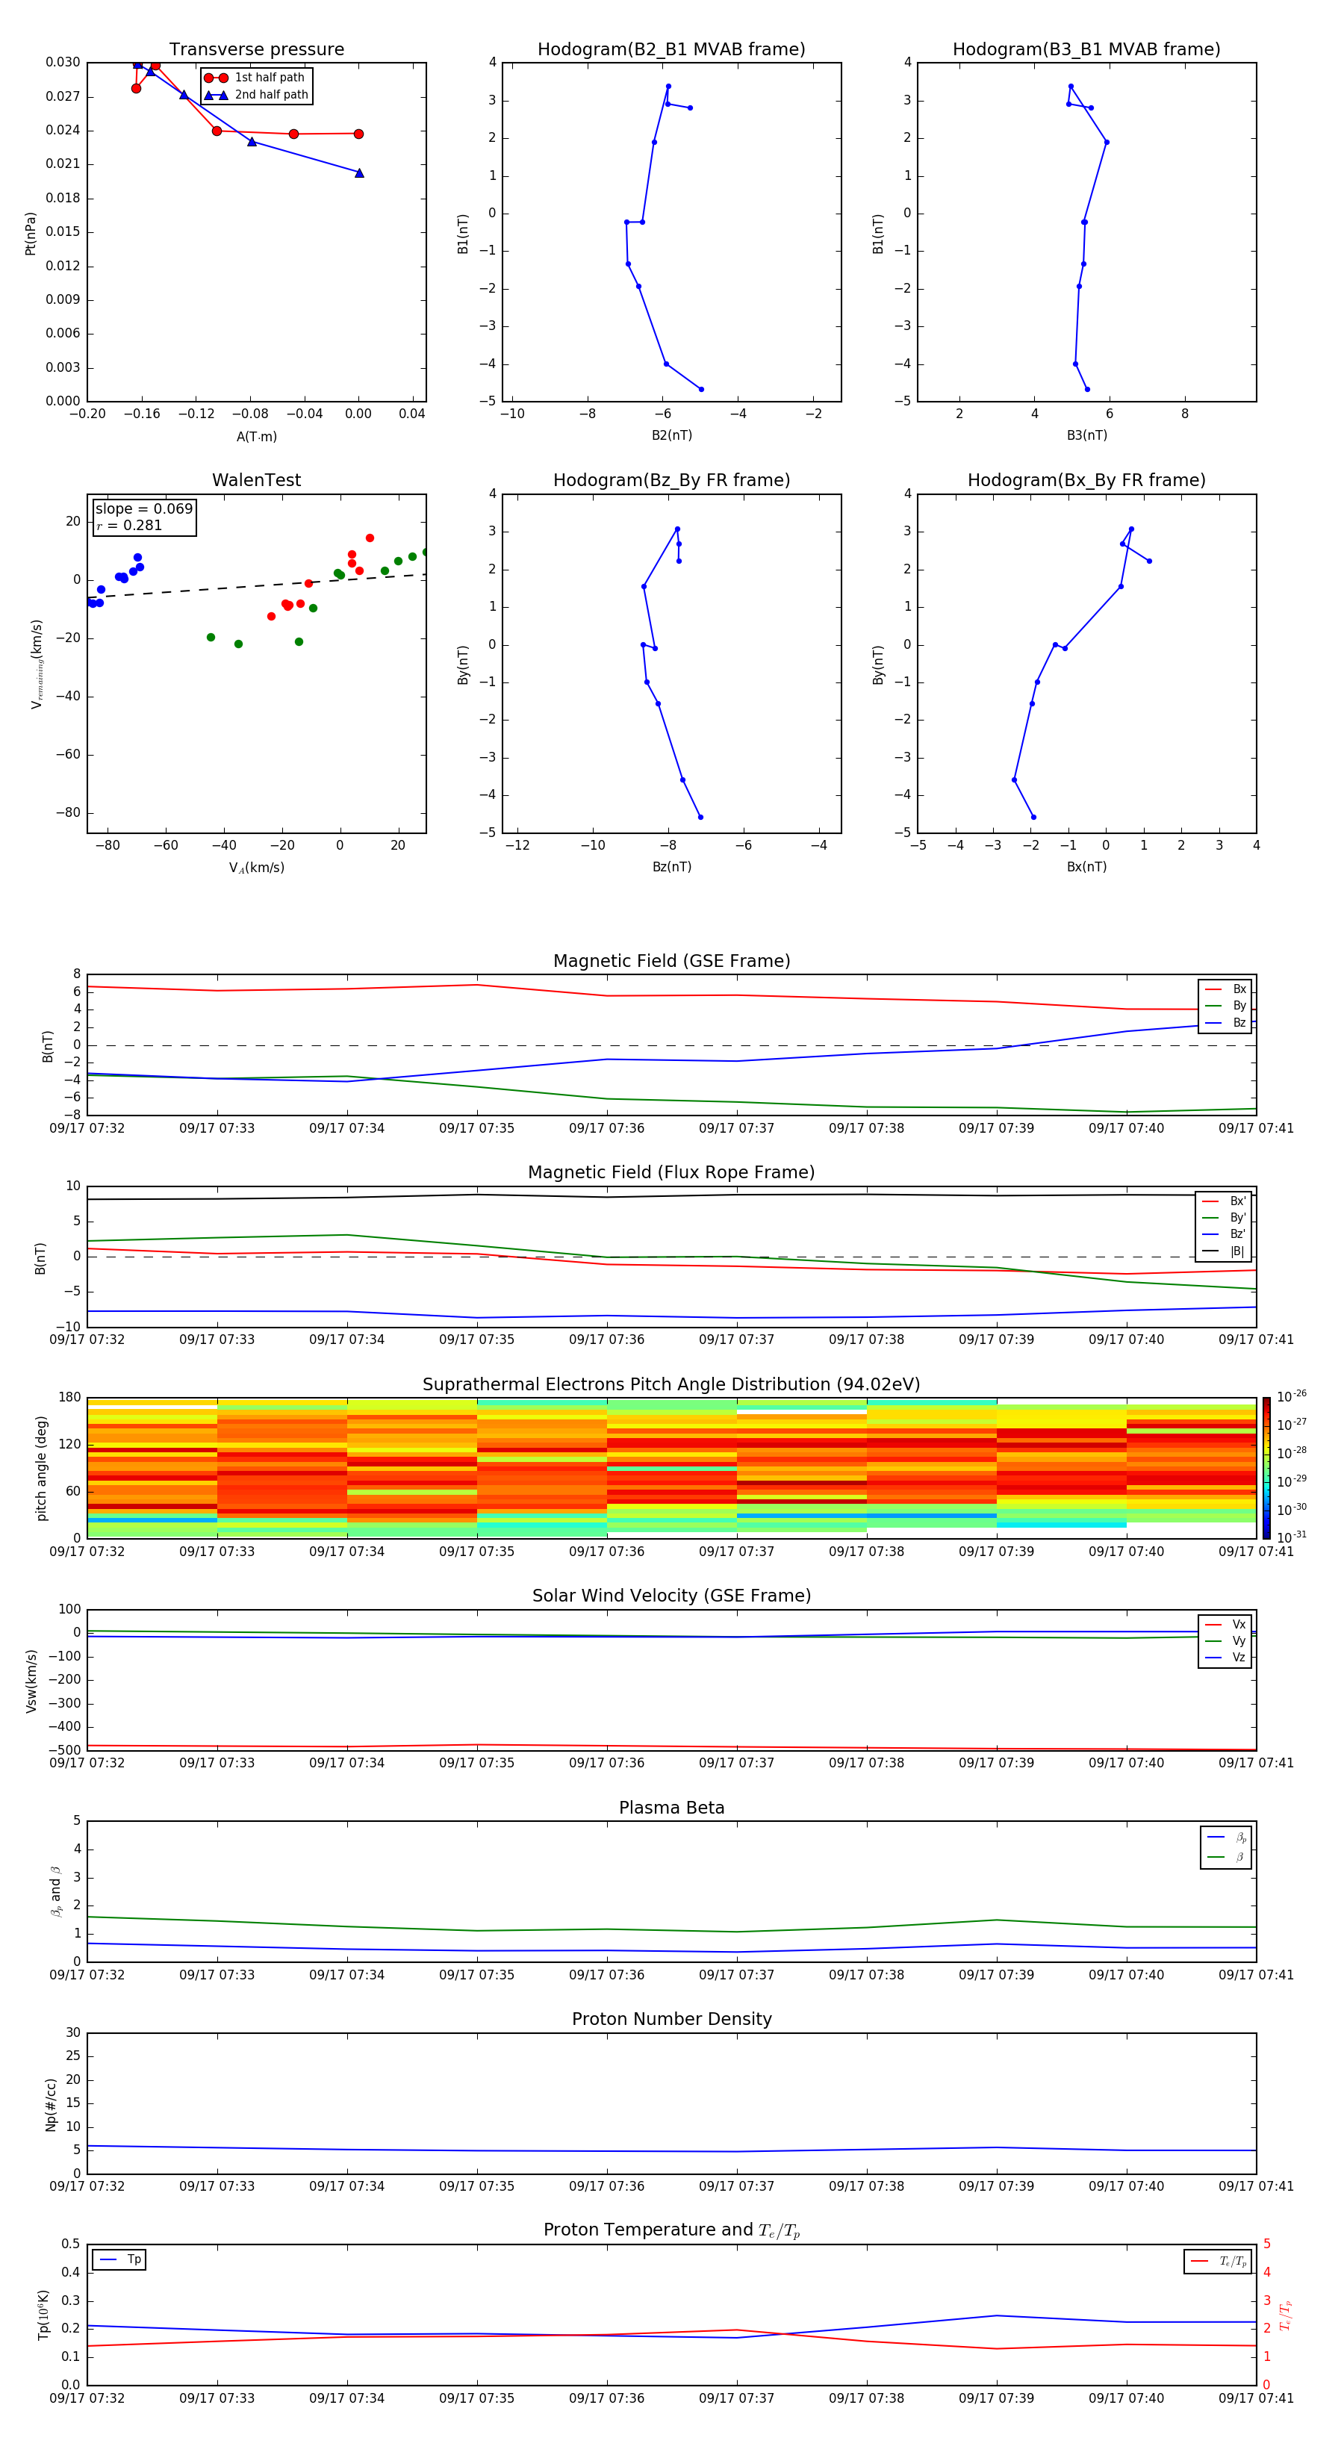The height and width of the screenshot is (2464, 1344).
Task: Click the 'Transverse pressure' plot title
Action: tap(256, 50)
